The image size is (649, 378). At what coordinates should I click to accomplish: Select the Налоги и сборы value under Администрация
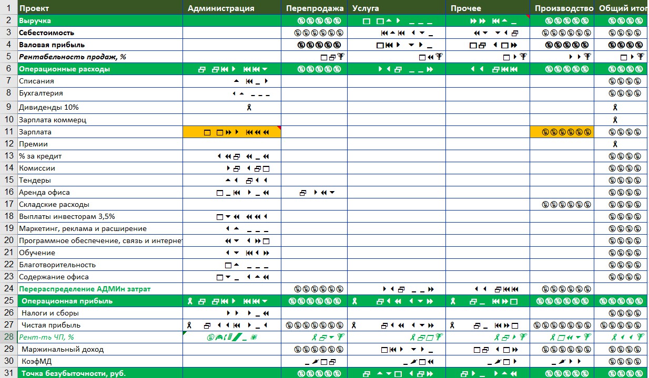(232, 313)
